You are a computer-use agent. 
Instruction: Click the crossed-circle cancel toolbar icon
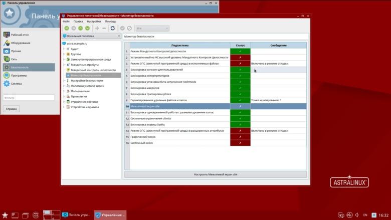click(x=129, y=28)
